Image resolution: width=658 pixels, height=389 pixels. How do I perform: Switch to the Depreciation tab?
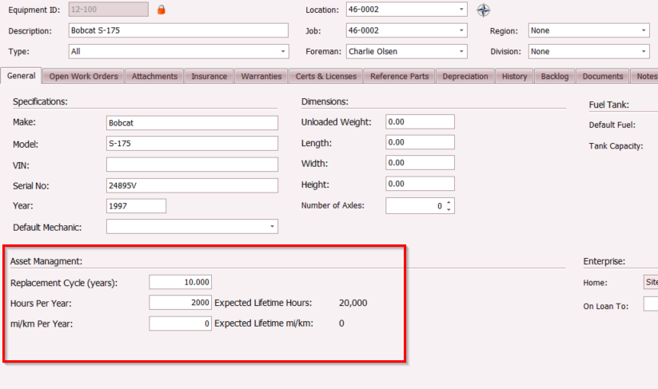point(465,77)
